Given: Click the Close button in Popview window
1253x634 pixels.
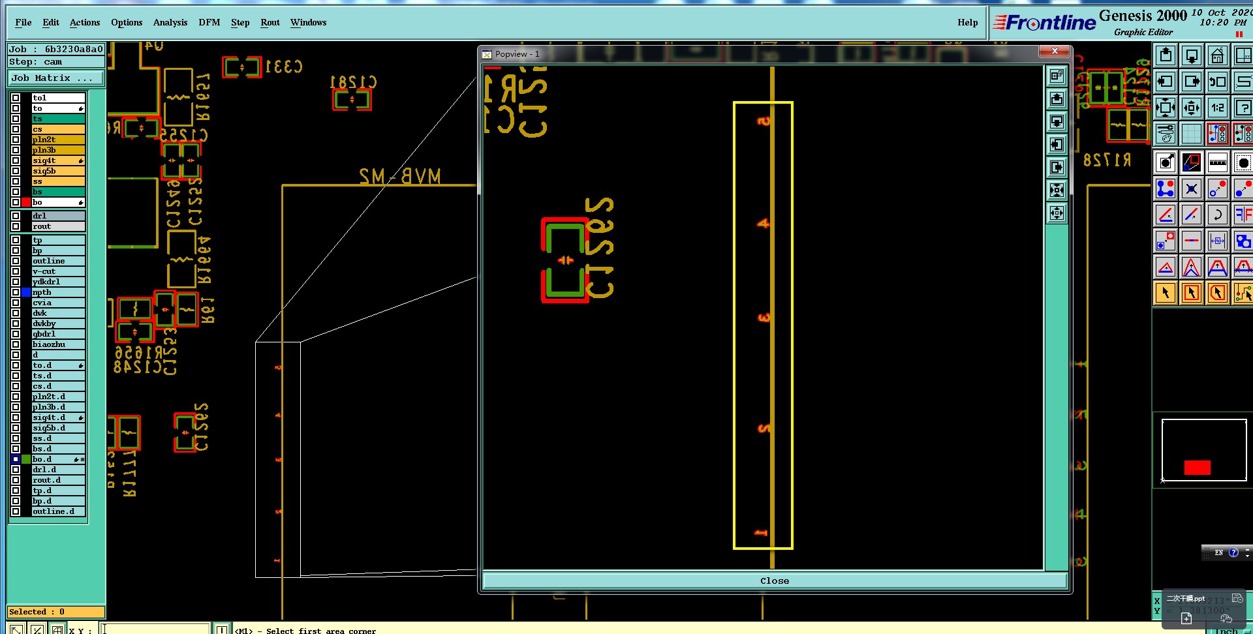Looking at the screenshot, I should tap(775, 581).
